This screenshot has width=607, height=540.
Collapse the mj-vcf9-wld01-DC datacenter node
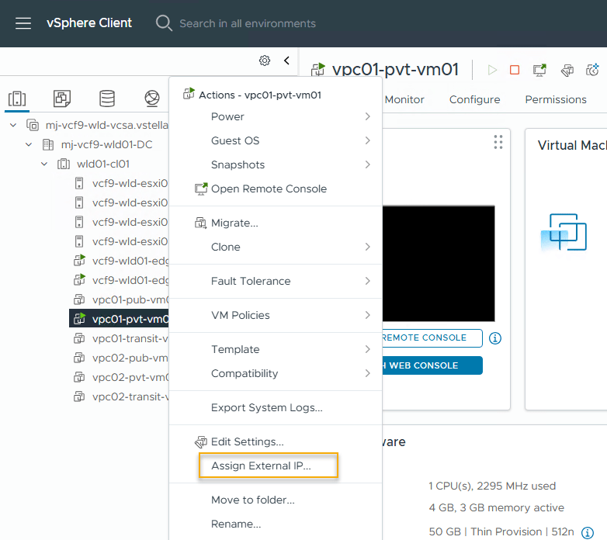29,144
